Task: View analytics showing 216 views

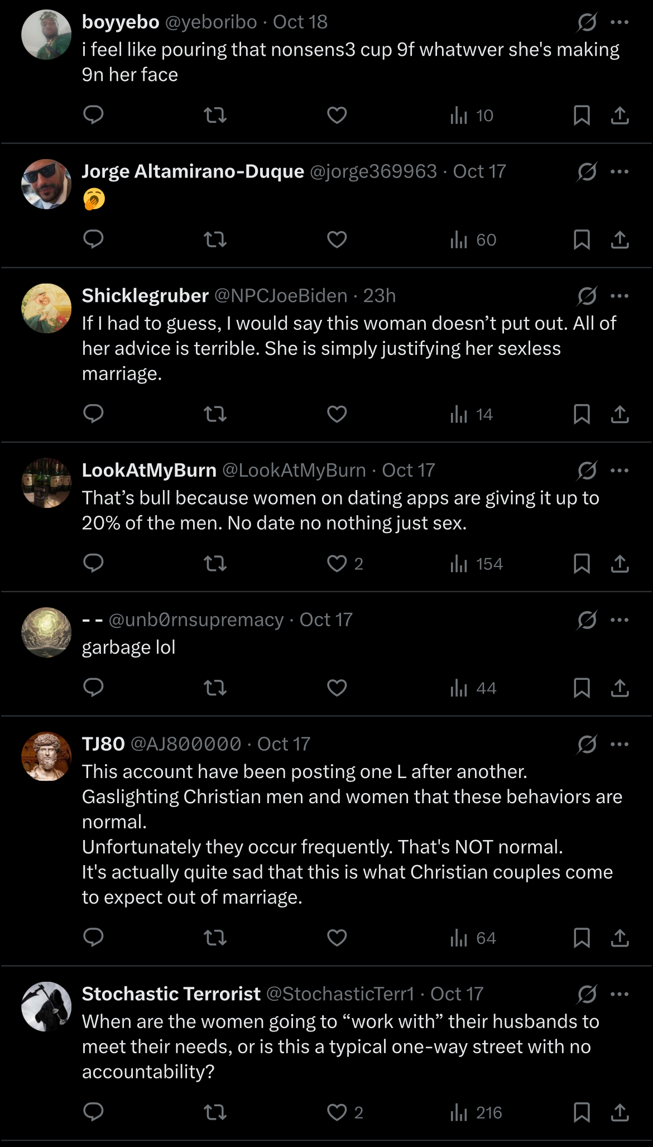Action: click(x=476, y=1112)
